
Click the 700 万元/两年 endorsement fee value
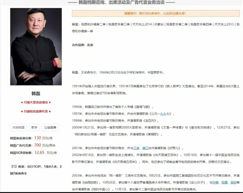[45, 145]
